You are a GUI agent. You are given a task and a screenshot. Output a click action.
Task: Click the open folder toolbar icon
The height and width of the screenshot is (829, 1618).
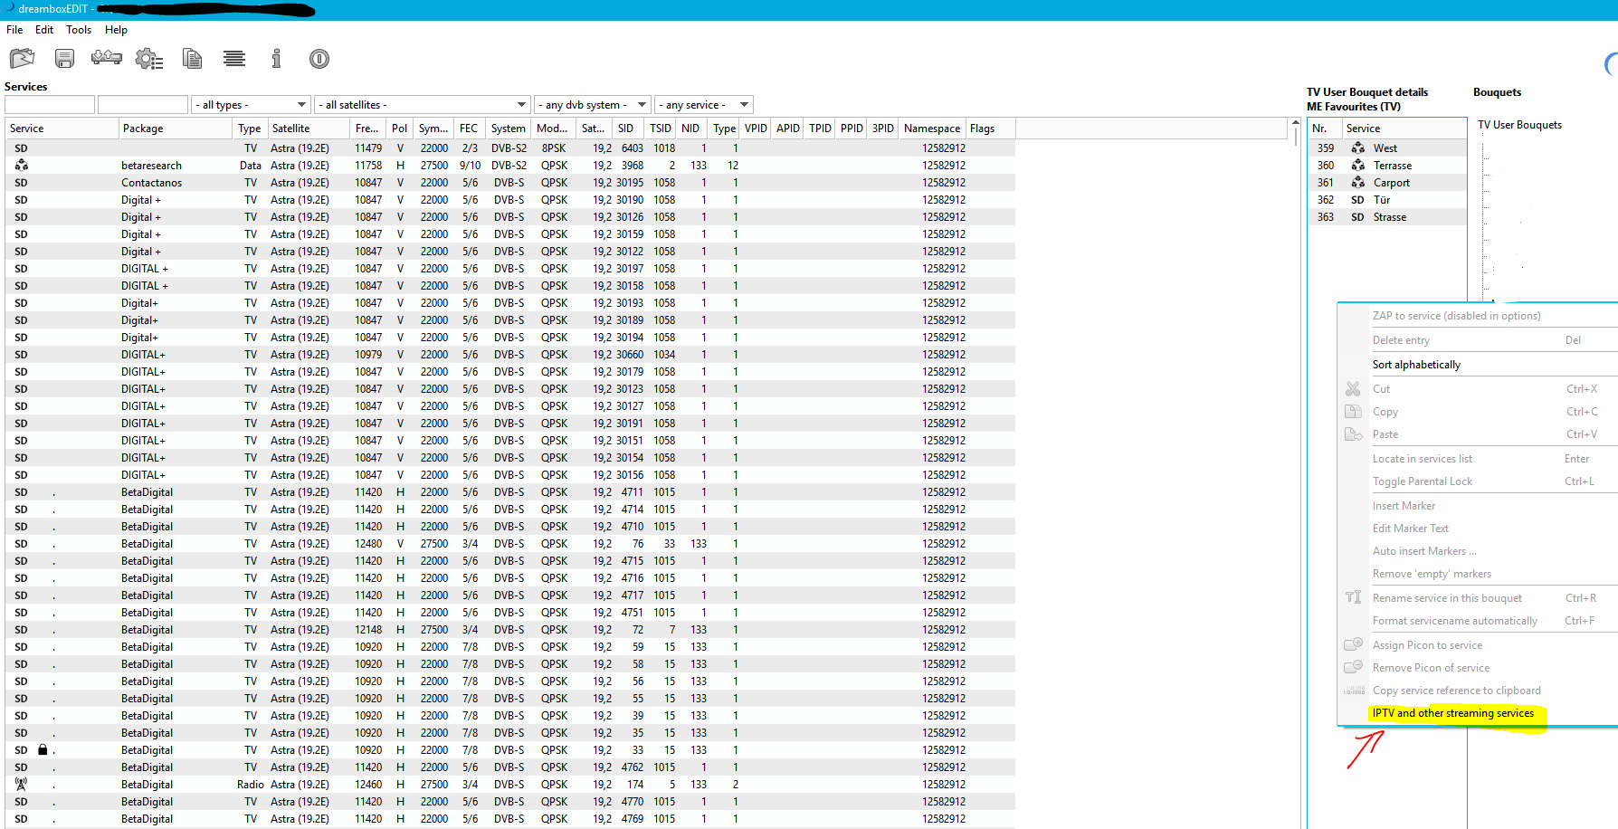(x=22, y=59)
